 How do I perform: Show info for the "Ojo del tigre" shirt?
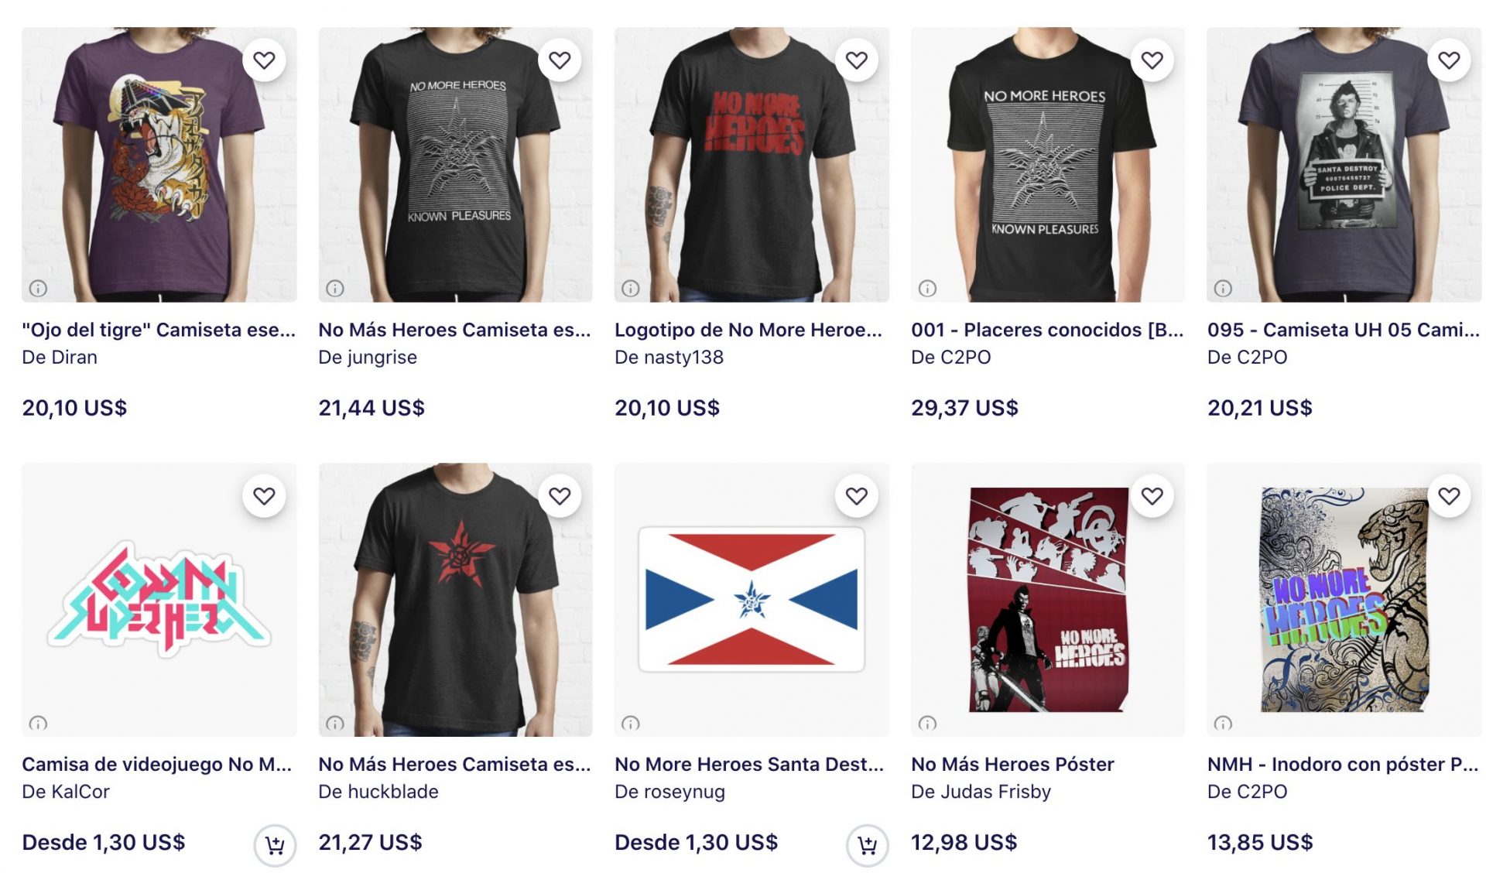coord(38,288)
